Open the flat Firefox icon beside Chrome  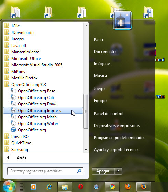click(x=128, y=187)
